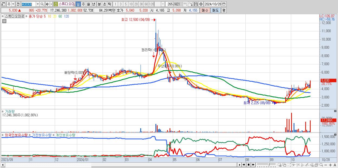The height and width of the screenshot is (168, 338).
Task: Click the dotted line chart icon
Action: point(289,165)
